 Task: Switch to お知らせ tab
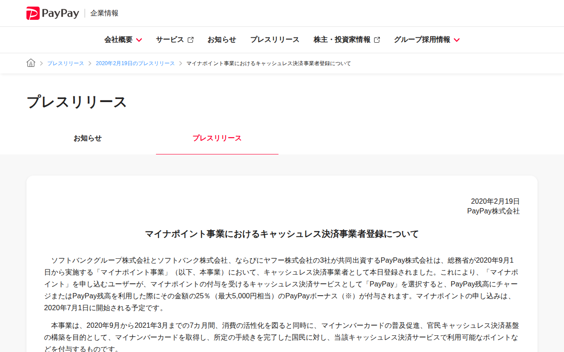[88, 138]
